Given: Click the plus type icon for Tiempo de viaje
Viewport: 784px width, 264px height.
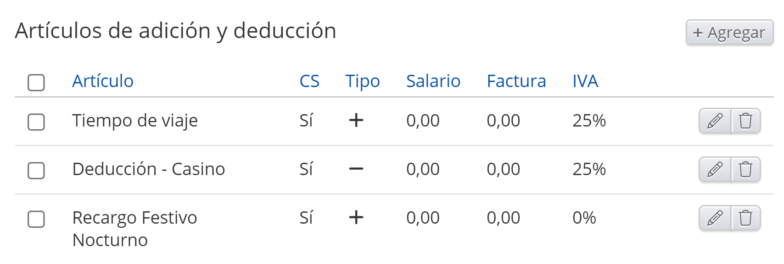Looking at the screenshot, I should coord(356,121).
